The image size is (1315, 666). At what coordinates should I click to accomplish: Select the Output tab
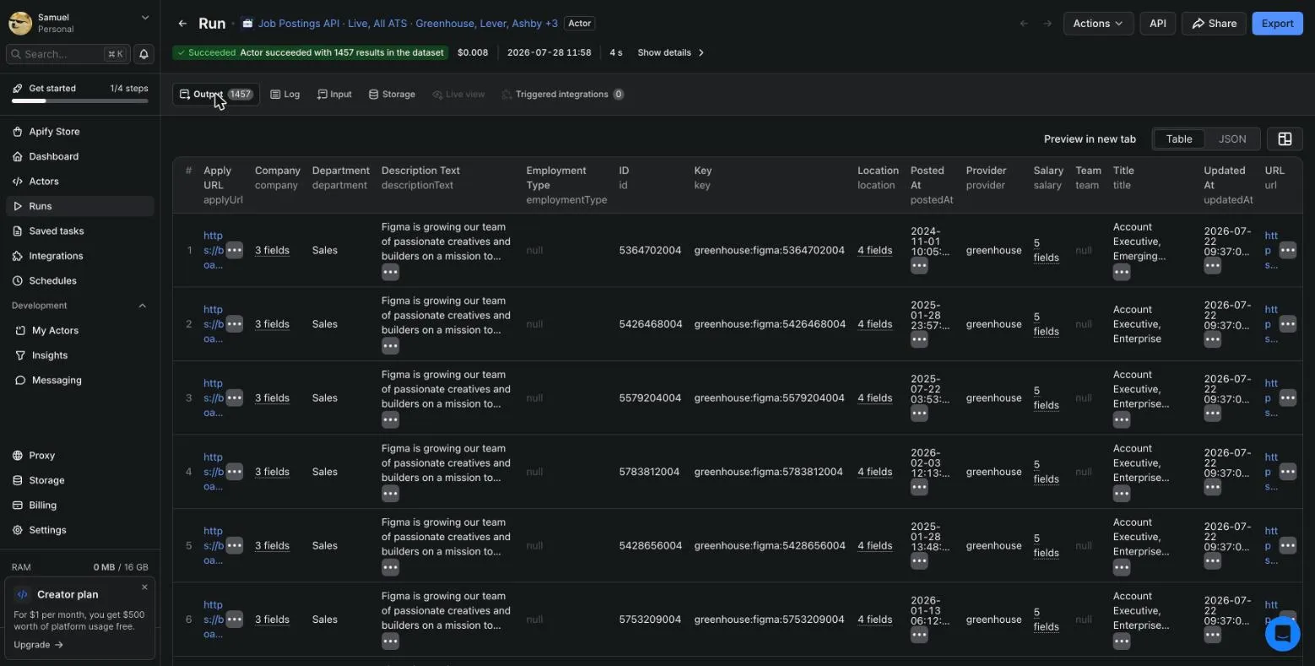pos(216,95)
